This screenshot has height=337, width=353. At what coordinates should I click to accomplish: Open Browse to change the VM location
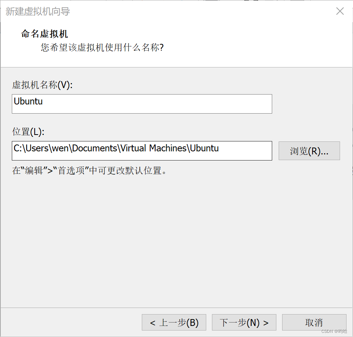point(309,151)
